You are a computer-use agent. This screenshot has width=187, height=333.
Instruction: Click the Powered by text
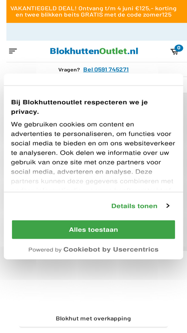pyautogui.click(x=45, y=250)
